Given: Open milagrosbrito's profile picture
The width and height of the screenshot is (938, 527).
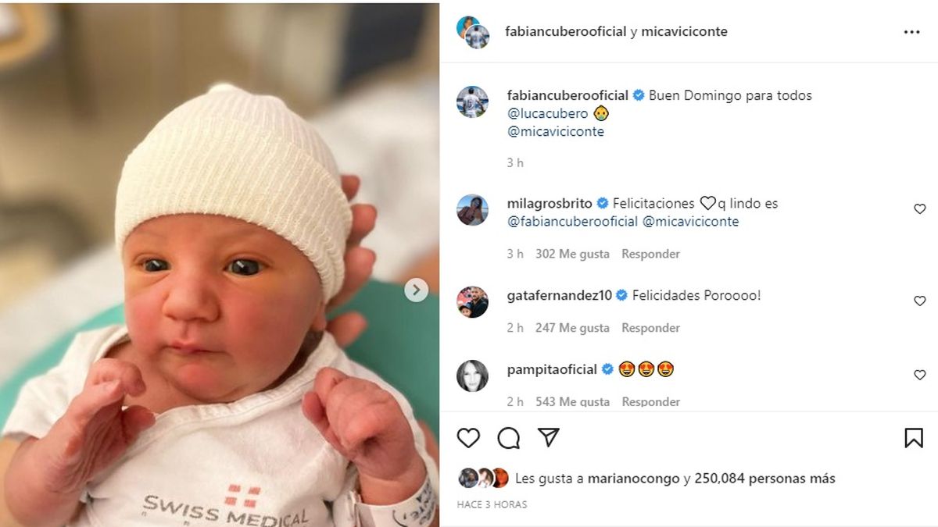Looking at the screenshot, I should (473, 209).
